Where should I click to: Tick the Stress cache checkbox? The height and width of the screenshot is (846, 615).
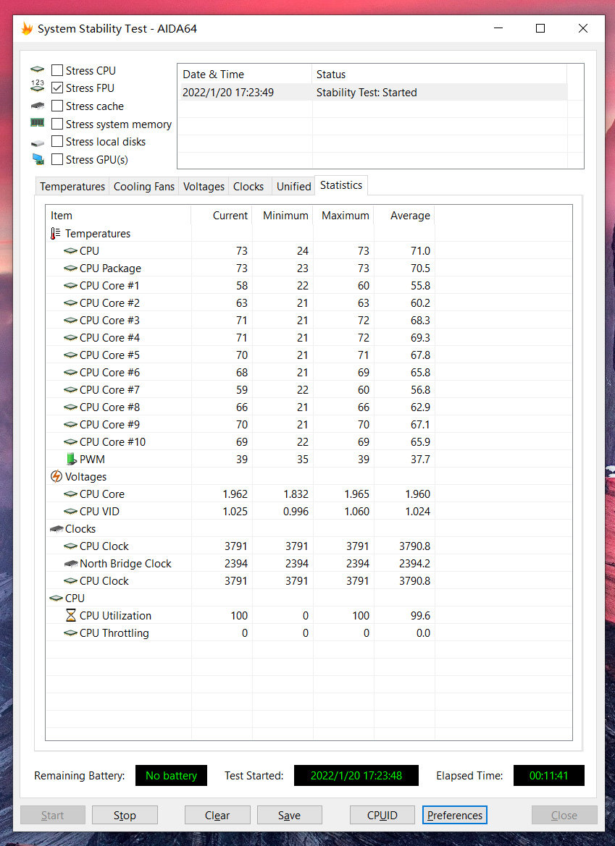point(57,106)
